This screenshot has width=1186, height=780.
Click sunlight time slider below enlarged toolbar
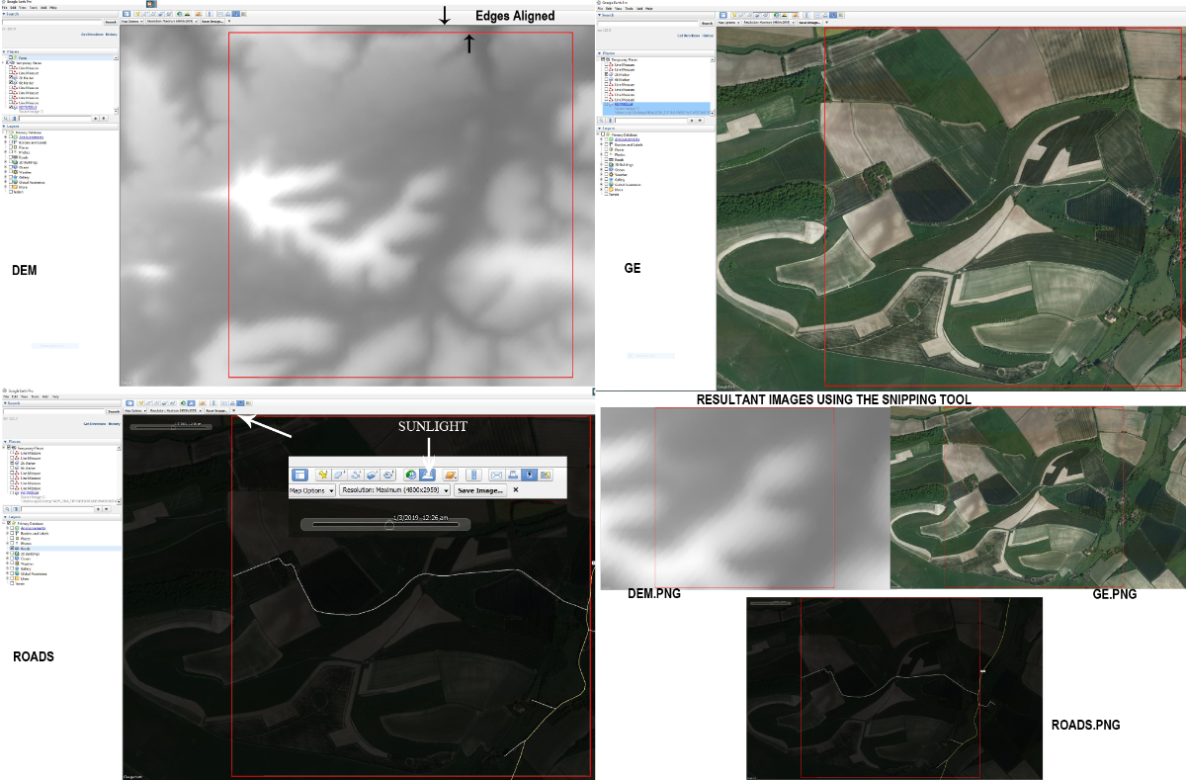(385, 525)
